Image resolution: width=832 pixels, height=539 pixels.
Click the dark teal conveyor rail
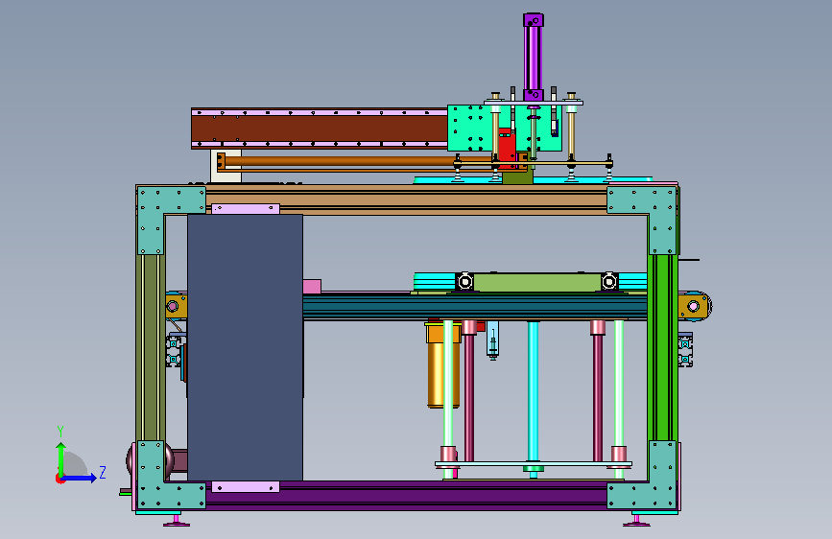click(475, 307)
